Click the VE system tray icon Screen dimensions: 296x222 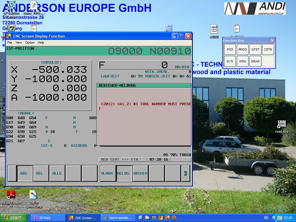pyautogui.click(x=280, y=218)
